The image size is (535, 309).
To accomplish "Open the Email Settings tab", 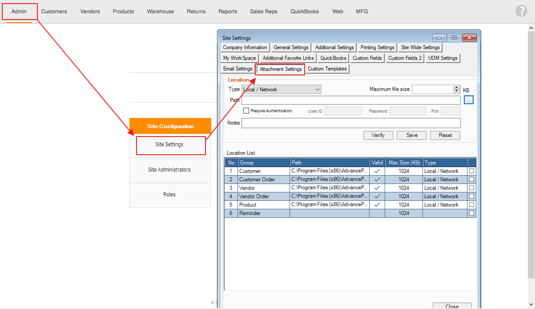I will point(238,69).
